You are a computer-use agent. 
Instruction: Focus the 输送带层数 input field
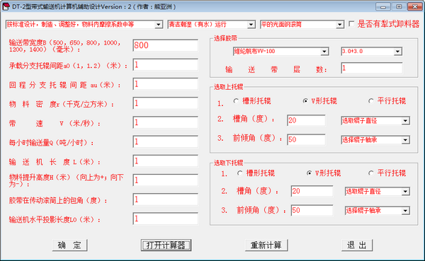coord(372,68)
